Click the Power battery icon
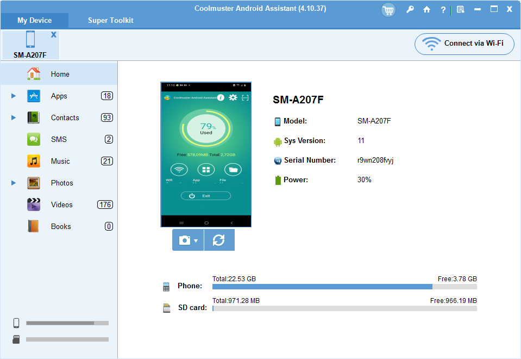Viewport: 521px width, 359px height. click(x=278, y=180)
